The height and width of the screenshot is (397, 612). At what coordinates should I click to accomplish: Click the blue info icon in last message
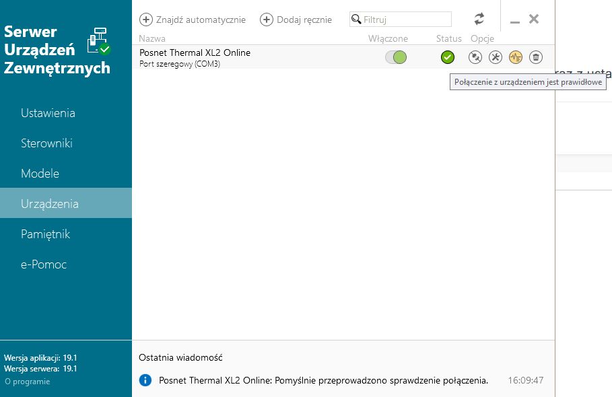click(145, 380)
